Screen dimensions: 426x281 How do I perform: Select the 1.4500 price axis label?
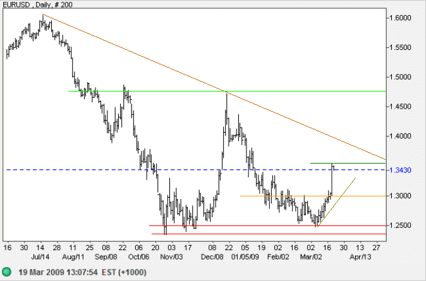(x=400, y=107)
